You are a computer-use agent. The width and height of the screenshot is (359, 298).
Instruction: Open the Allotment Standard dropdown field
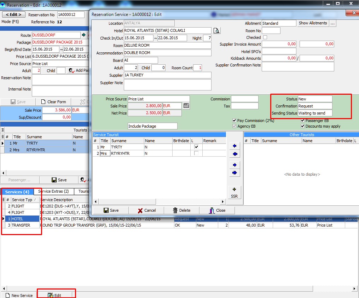[x=279, y=23]
